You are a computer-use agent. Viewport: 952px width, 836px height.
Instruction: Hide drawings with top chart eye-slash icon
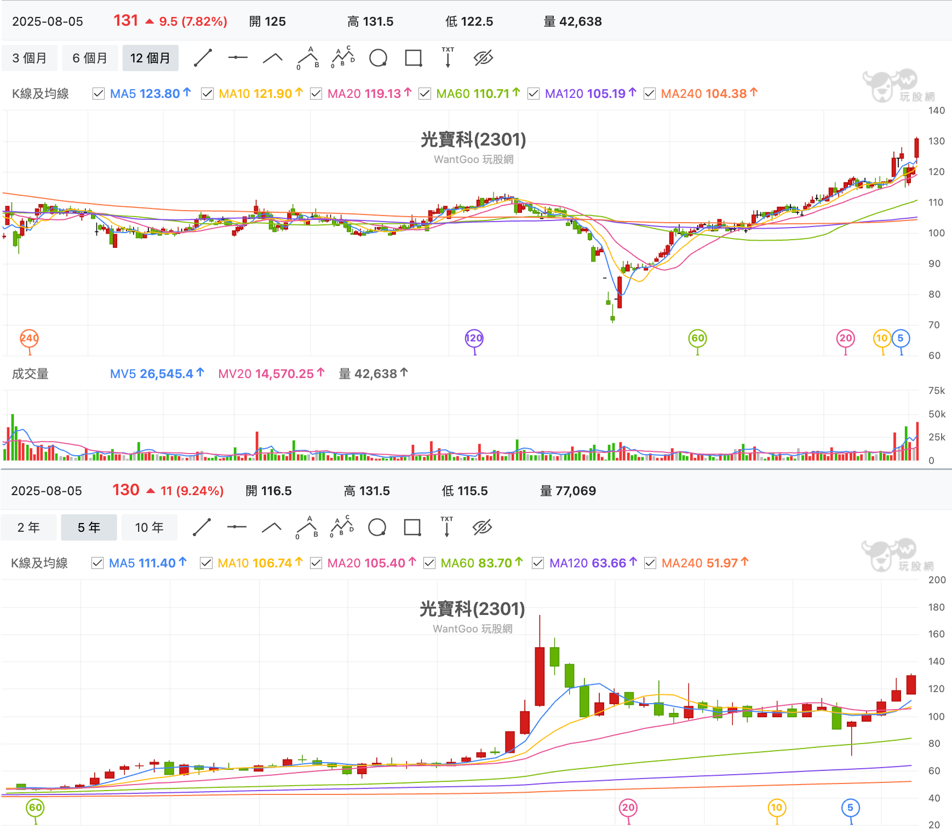point(483,57)
